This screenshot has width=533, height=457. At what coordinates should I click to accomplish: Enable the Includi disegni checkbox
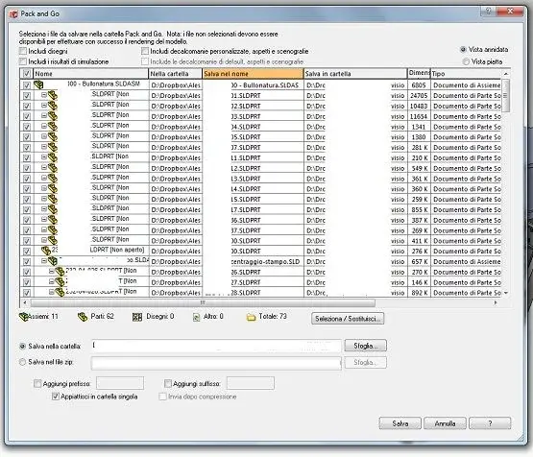point(23,51)
